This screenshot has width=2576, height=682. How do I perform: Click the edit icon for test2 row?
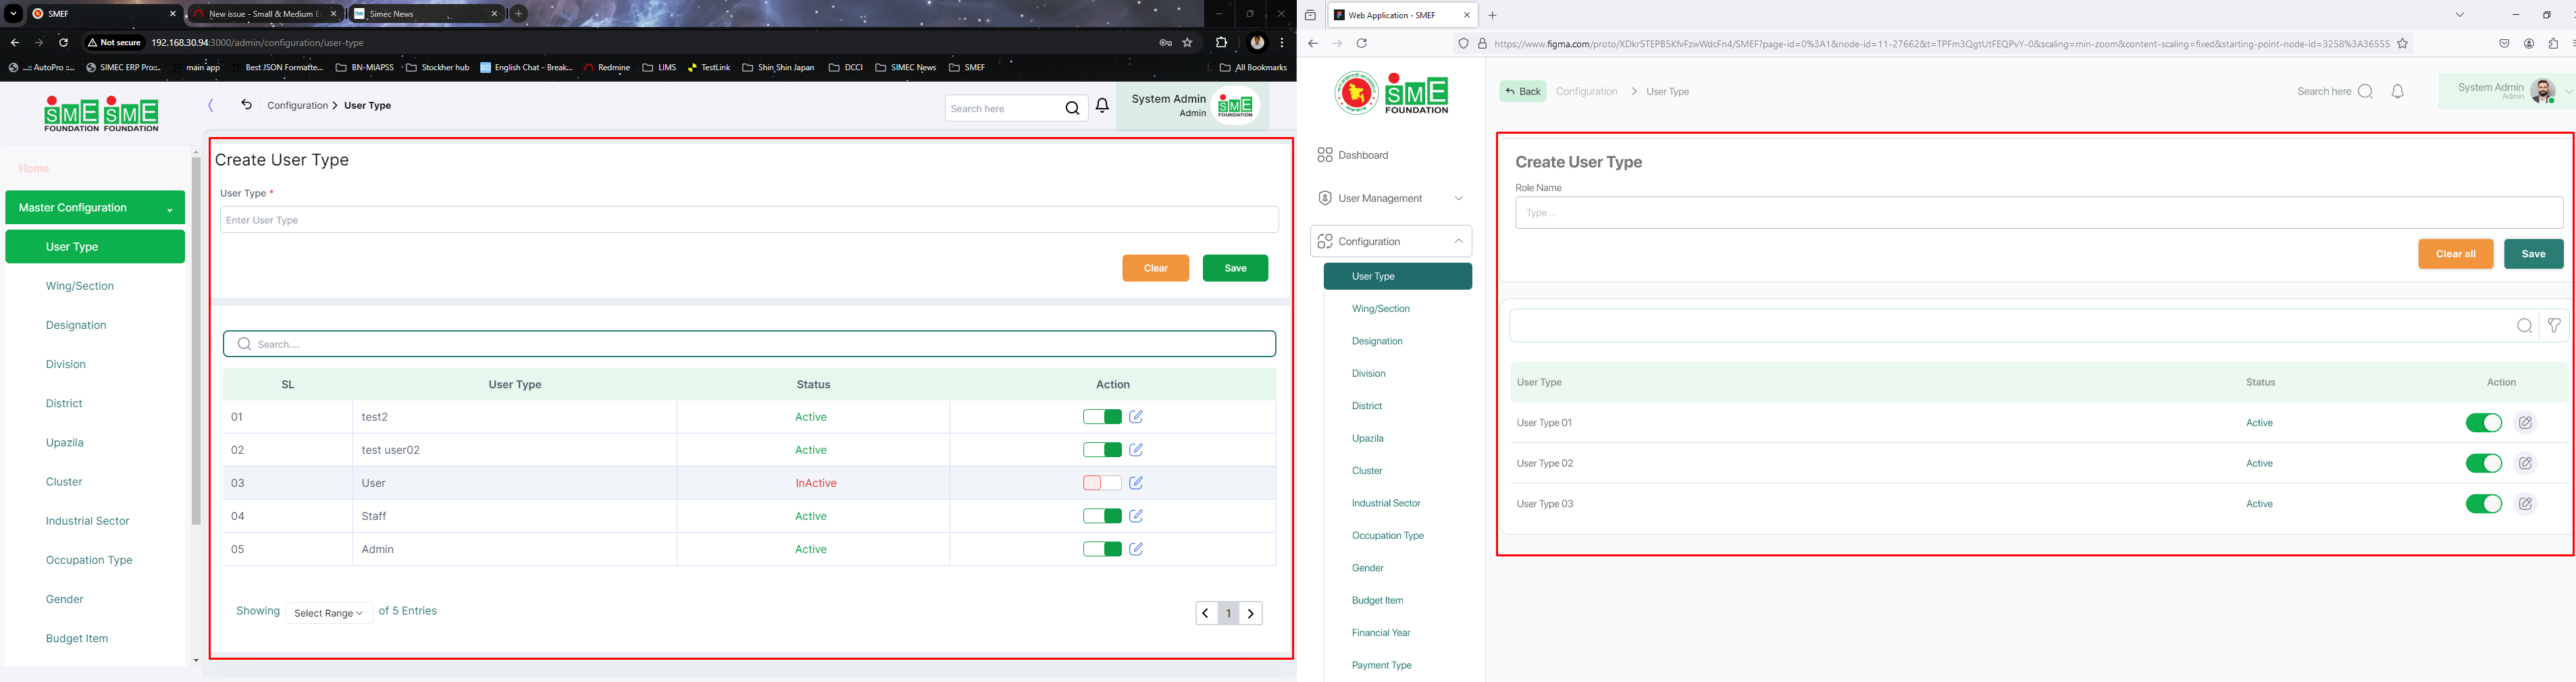coord(1136,417)
